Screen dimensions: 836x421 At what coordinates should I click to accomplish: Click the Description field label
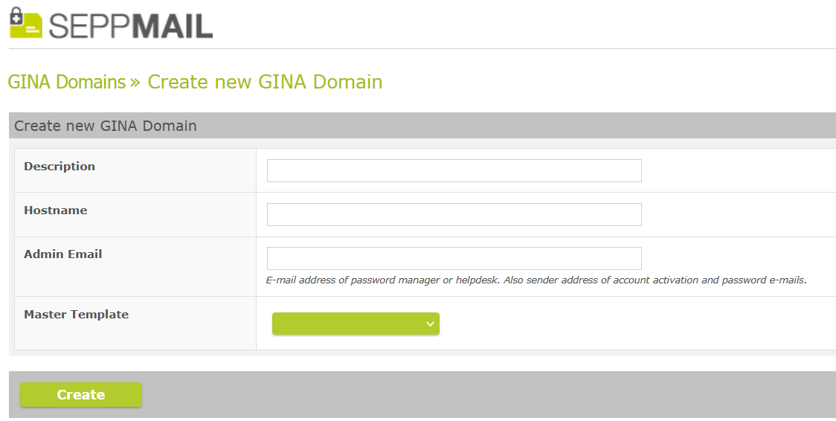coord(60,167)
